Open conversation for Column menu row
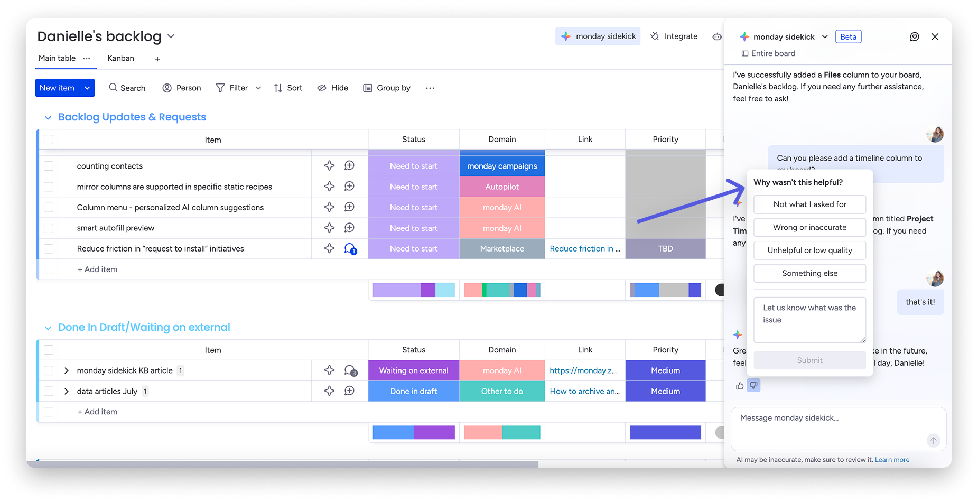The height and width of the screenshot is (502, 978). coord(349,207)
